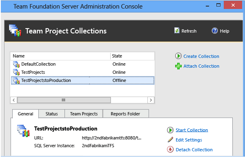245x157 pixels.
Task: Sort by the Name column header
Action: (x=60, y=56)
